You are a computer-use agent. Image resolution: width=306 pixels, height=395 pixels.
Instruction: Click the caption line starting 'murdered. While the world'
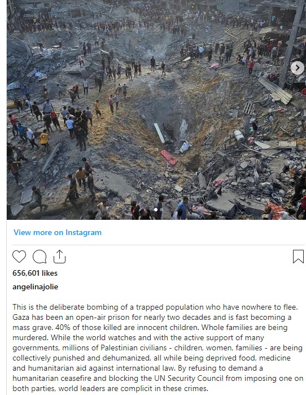click(x=138, y=337)
